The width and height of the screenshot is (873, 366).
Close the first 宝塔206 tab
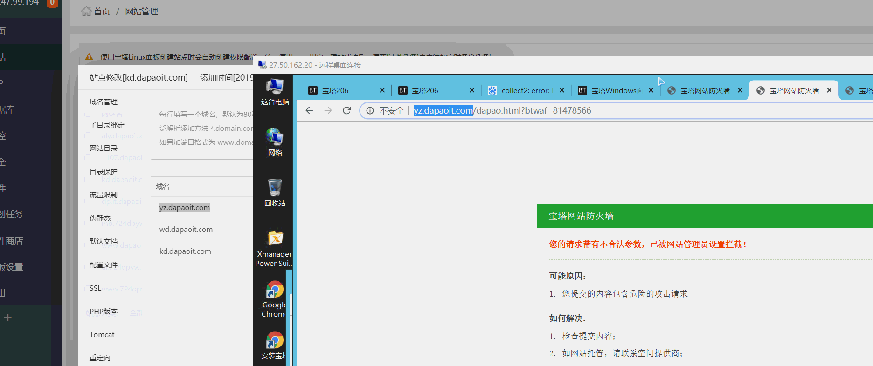coord(382,90)
